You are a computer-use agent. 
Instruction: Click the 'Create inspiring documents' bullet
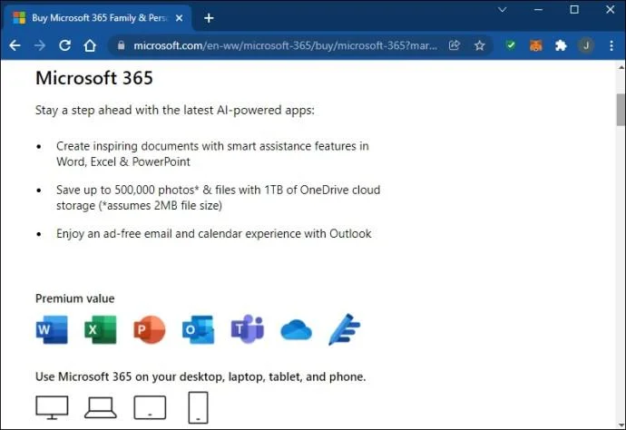click(212, 153)
